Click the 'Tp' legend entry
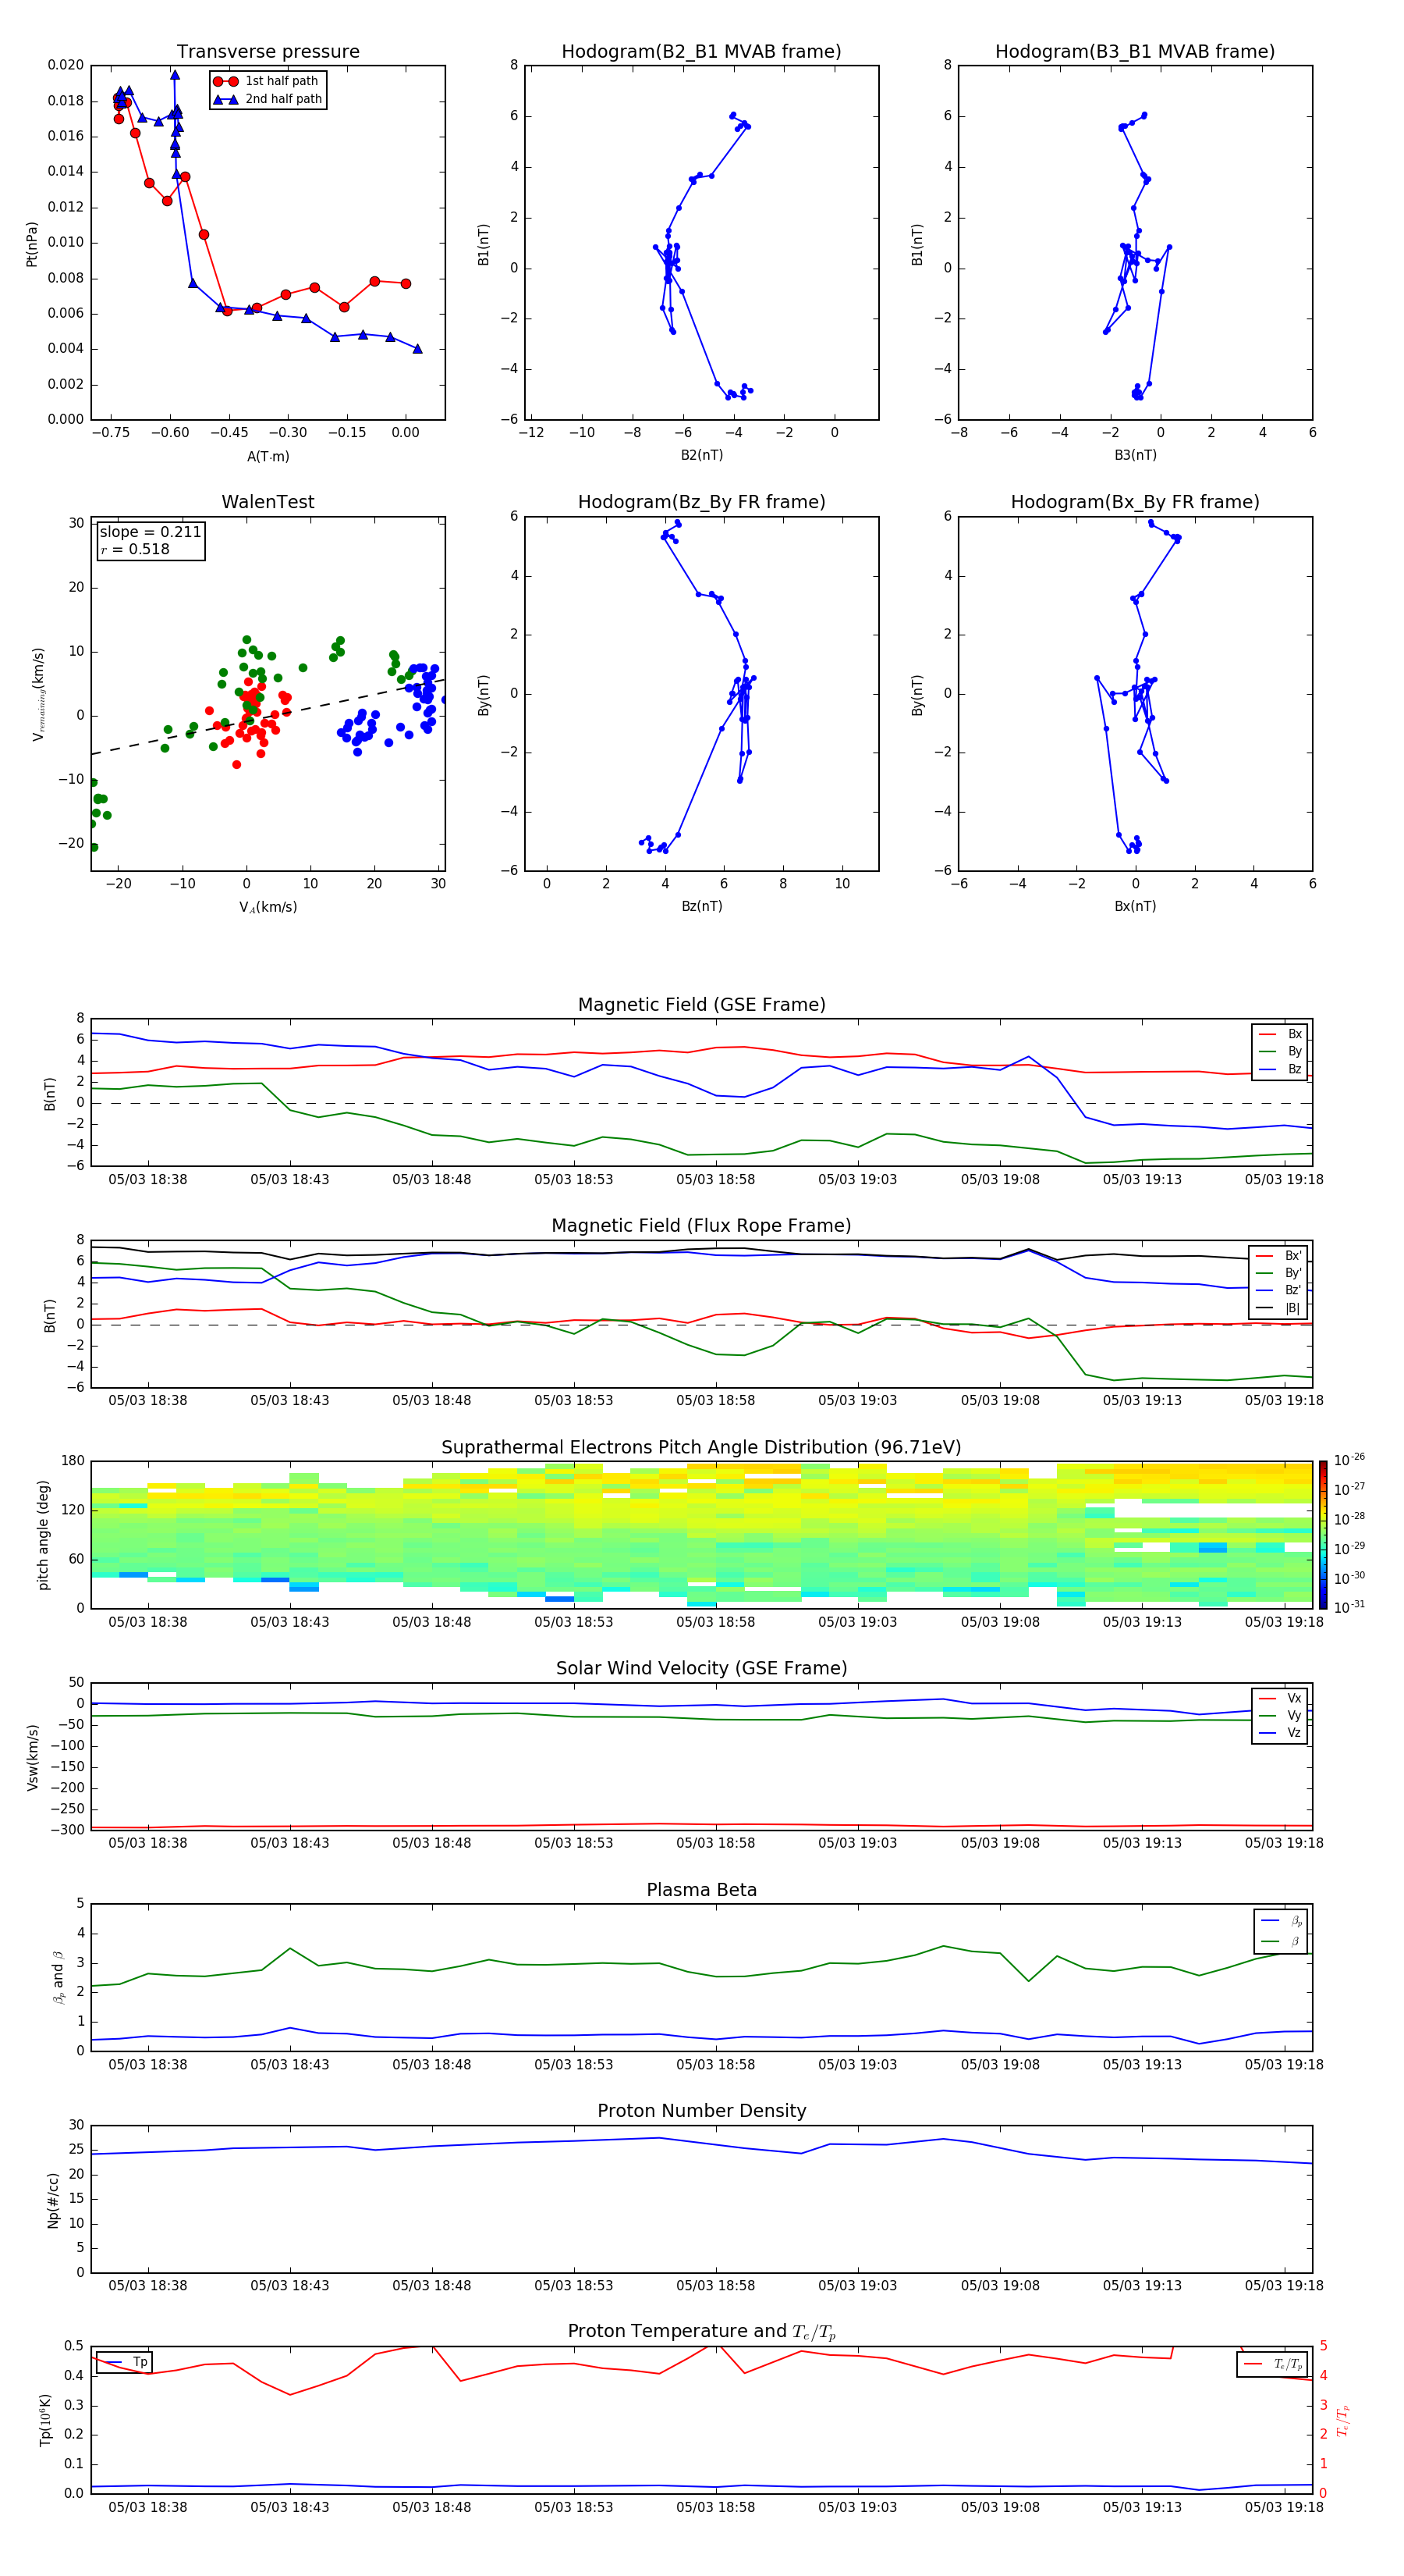 point(124,2362)
